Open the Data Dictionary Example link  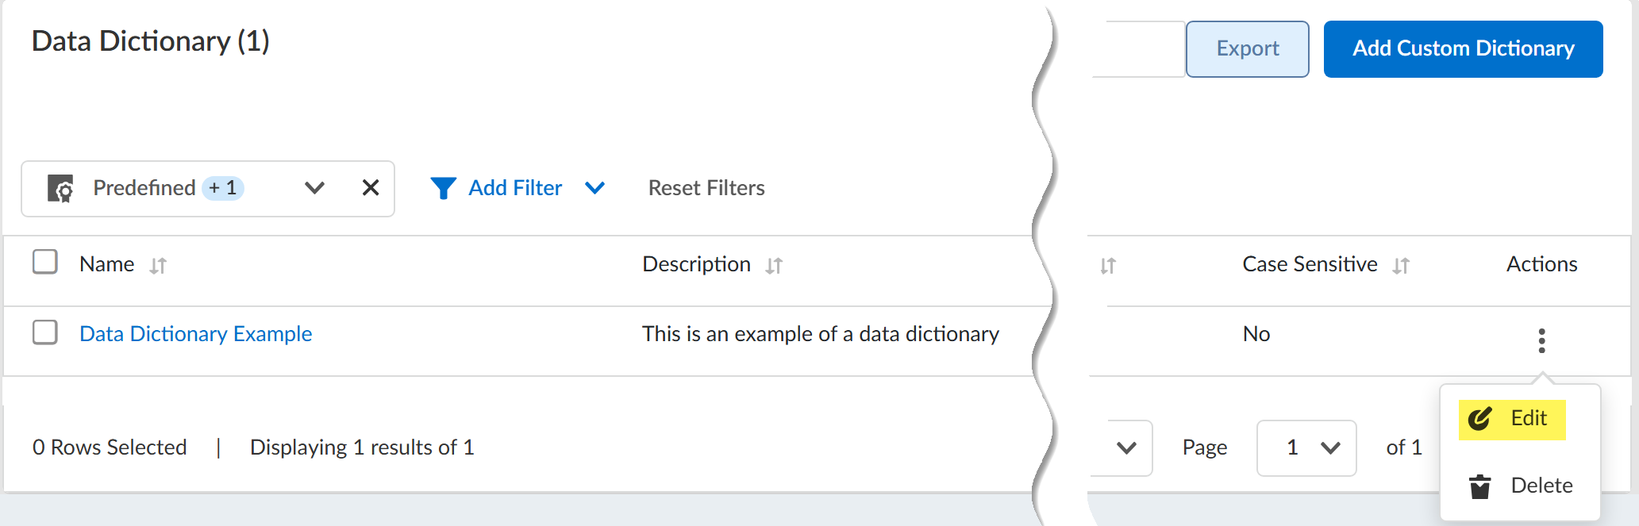click(x=195, y=334)
